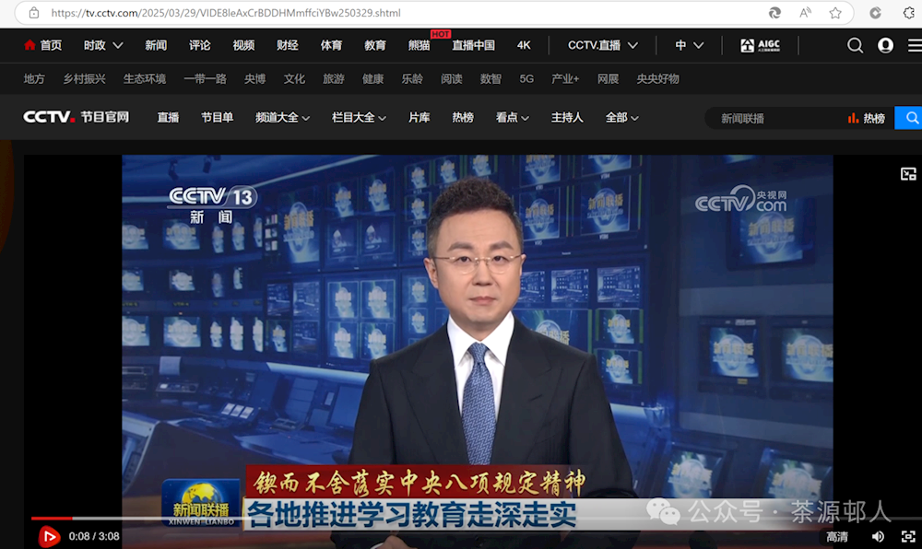Image resolution: width=922 pixels, height=549 pixels.
Task: Add page to favorites with star icon
Action: tap(835, 13)
